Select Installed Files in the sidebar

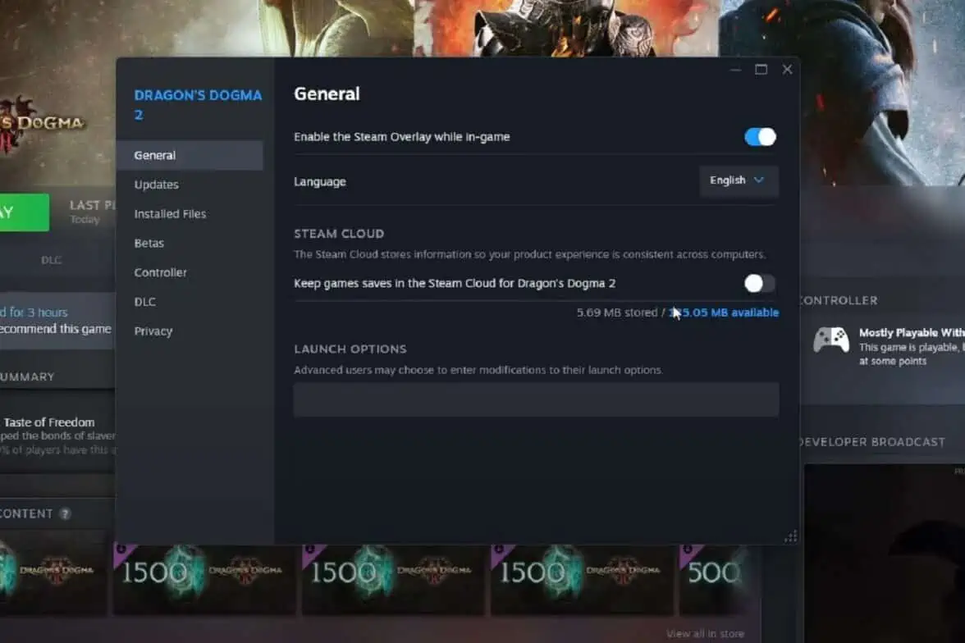(170, 214)
